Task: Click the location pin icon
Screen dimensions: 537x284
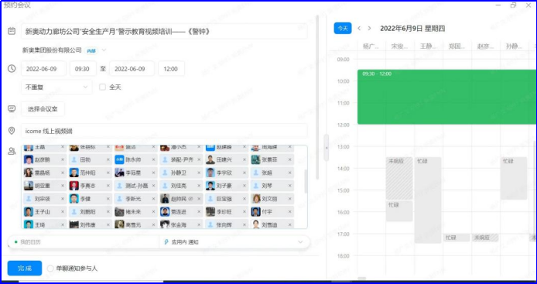Action: 12,131
